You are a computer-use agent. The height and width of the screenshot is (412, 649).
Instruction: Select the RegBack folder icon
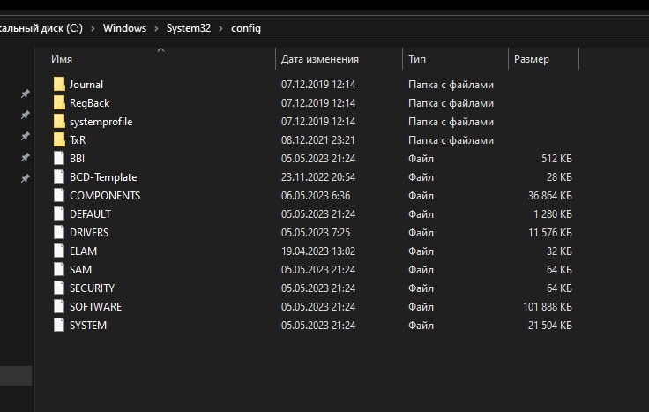[x=59, y=102]
